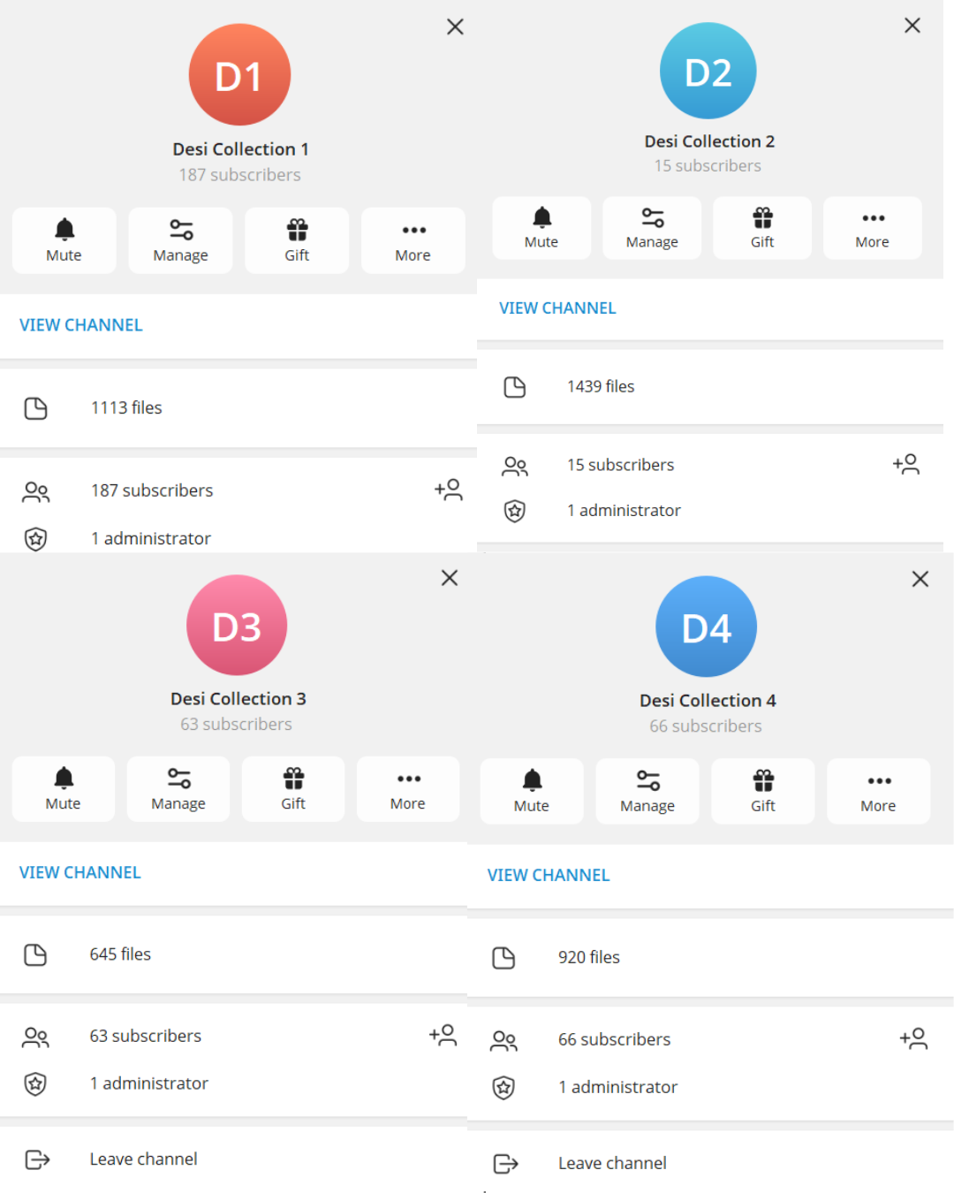Viewport: 954px width, 1193px height.
Task: Click VIEW CHANNEL for Desi Collection 1
Action: click(x=81, y=325)
